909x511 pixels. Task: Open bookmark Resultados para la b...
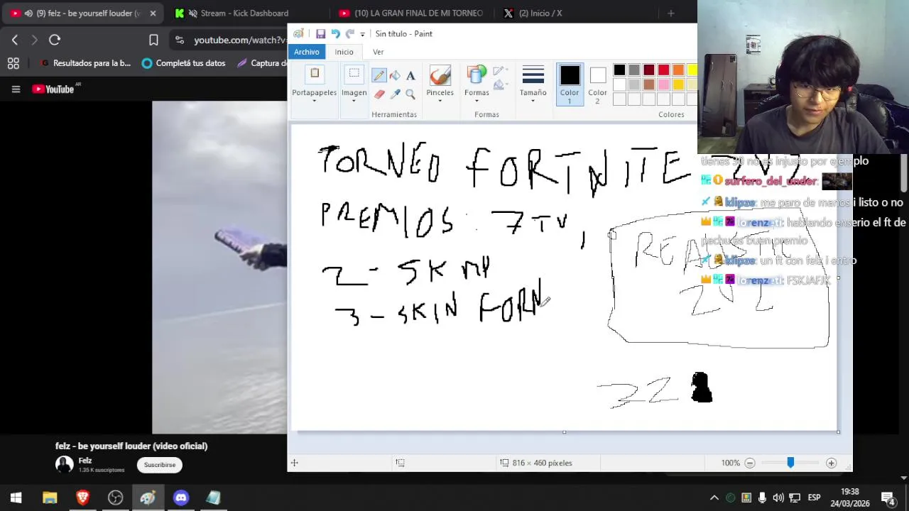click(x=85, y=63)
